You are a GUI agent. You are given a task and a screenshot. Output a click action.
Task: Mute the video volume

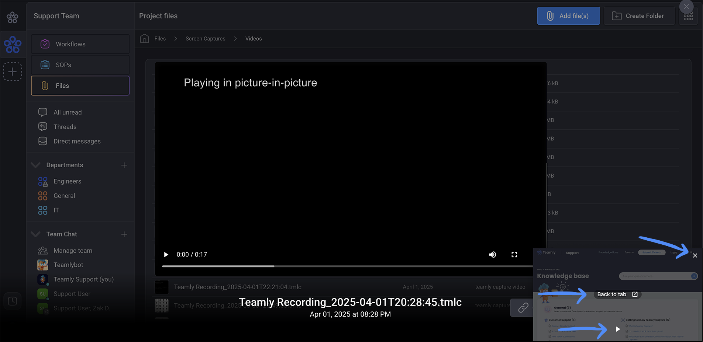(493, 255)
